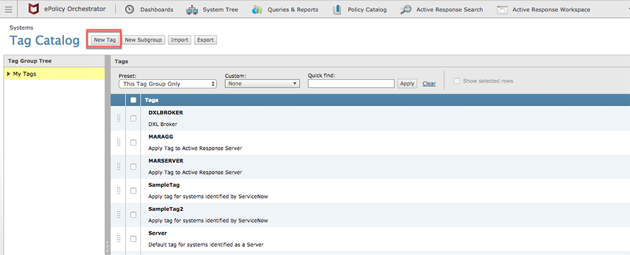
Task: Click the Import button
Action: tap(180, 40)
